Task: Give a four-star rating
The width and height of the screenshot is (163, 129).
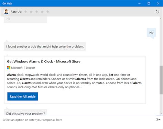Action: click(x=42, y=12)
